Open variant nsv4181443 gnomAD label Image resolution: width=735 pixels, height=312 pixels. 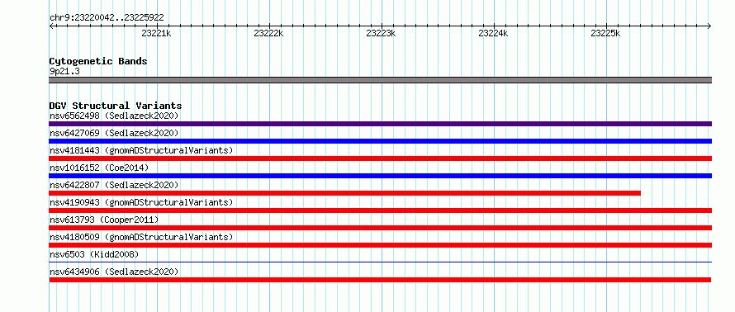(x=141, y=150)
